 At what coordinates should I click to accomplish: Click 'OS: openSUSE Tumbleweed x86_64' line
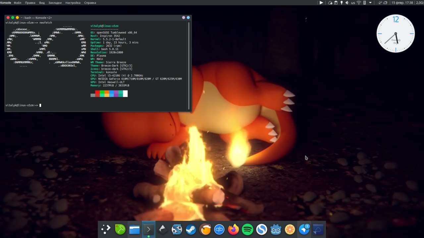point(114,32)
